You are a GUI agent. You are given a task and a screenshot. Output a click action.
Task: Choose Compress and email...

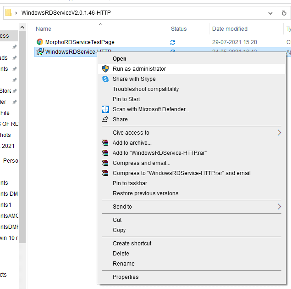(192, 163)
